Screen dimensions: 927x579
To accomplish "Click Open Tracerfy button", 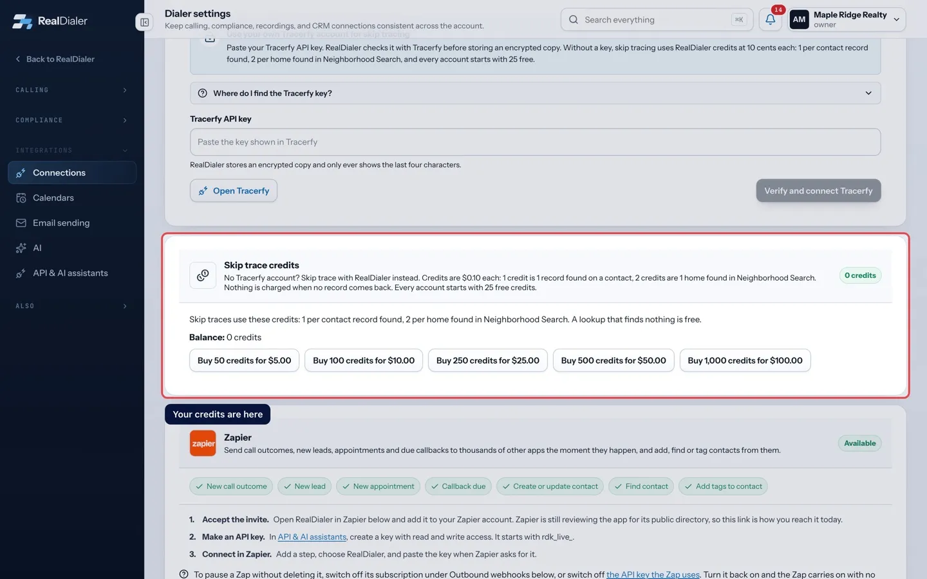I will click(x=234, y=190).
